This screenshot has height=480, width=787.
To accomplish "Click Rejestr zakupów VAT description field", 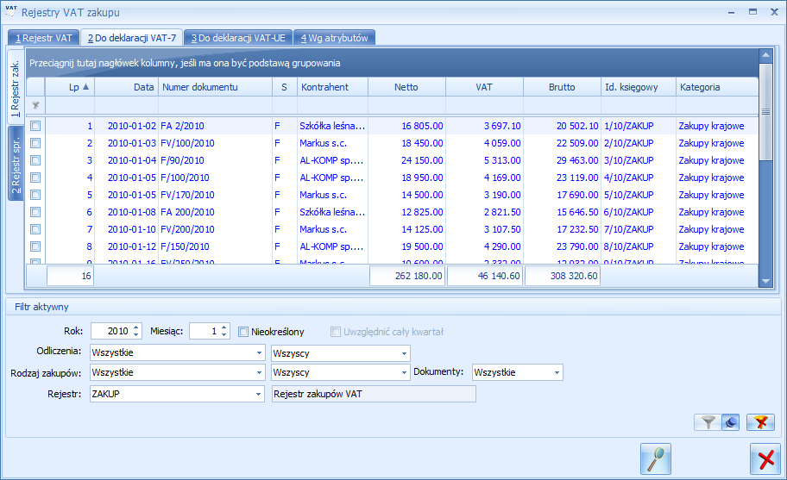I will pyautogui.click(x=374, y=394).
